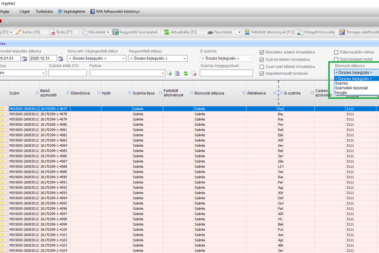Image resolution: width=379 pixels, height=253 pixels.
Task: Toggle Alapértelmezett rendezés checkbox
Action: pos(262,73)
